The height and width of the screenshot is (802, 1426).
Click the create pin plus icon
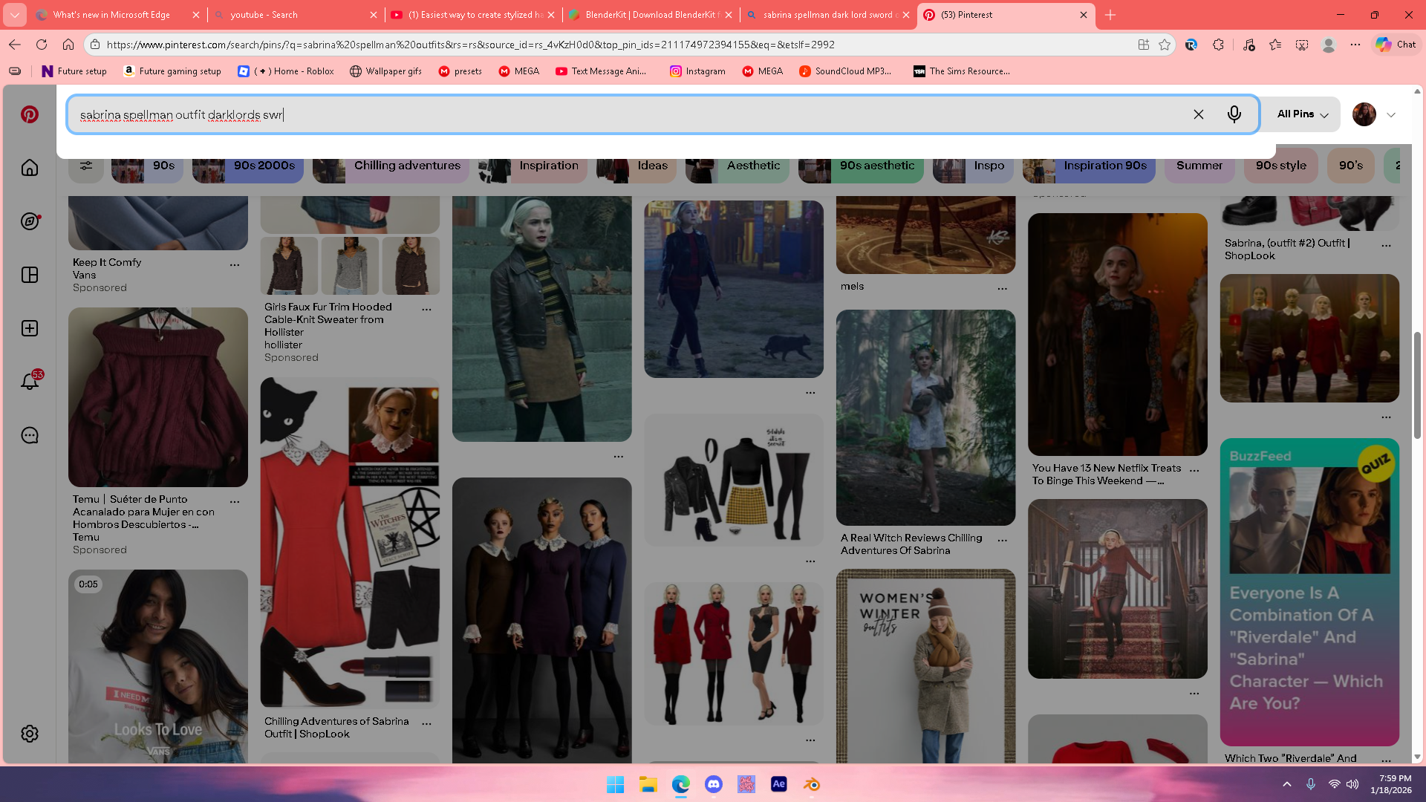point(30,328)
